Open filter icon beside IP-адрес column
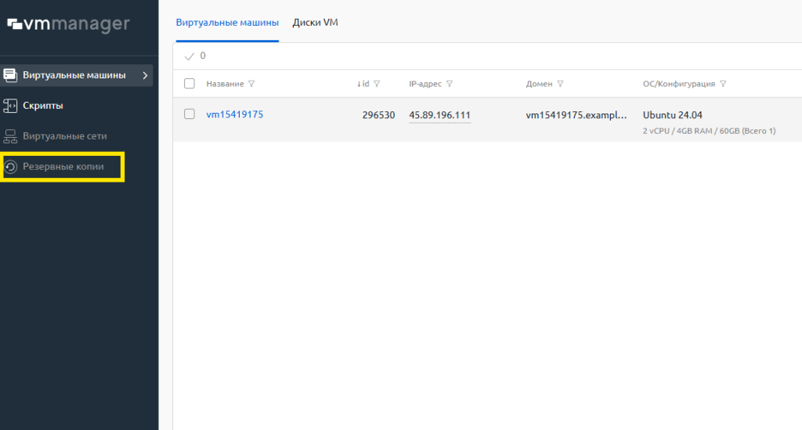802x430 pixels. [450, 84]
